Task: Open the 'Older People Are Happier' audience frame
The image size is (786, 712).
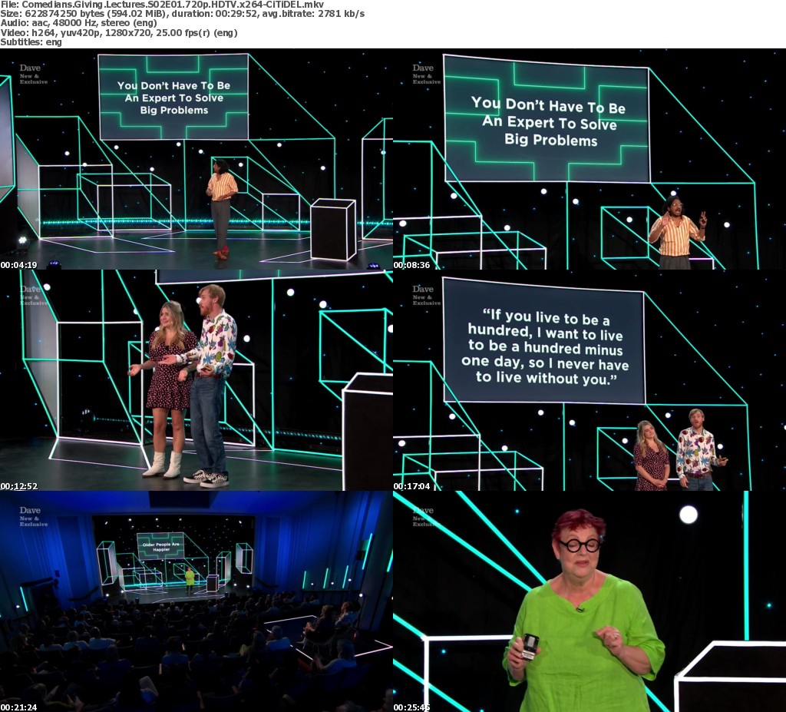Action: click(x=196, y=601)
